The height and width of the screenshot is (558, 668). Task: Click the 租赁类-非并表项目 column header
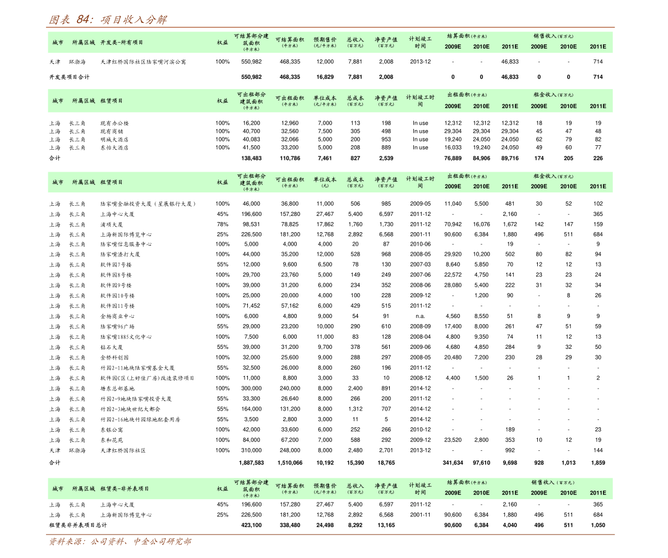(125, 489)
